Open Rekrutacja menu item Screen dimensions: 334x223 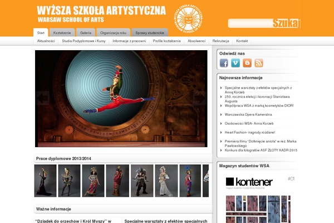pyautogui.click(x=220, y=41)
